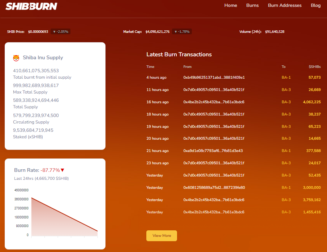Open BA-1 link in 4 hours ago row

286,78
